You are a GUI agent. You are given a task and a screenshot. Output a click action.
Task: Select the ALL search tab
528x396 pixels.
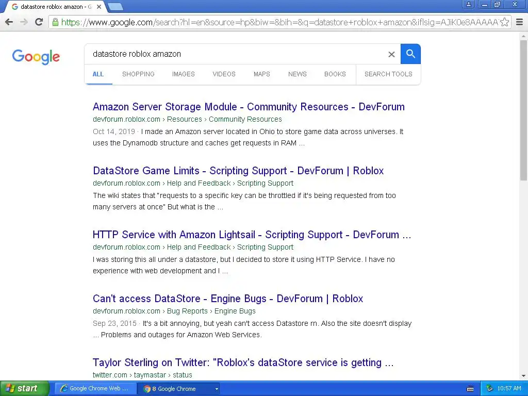(98, 74)
